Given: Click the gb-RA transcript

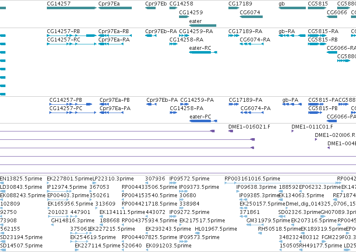Looking at the screenshot, I should click(292, 36).
